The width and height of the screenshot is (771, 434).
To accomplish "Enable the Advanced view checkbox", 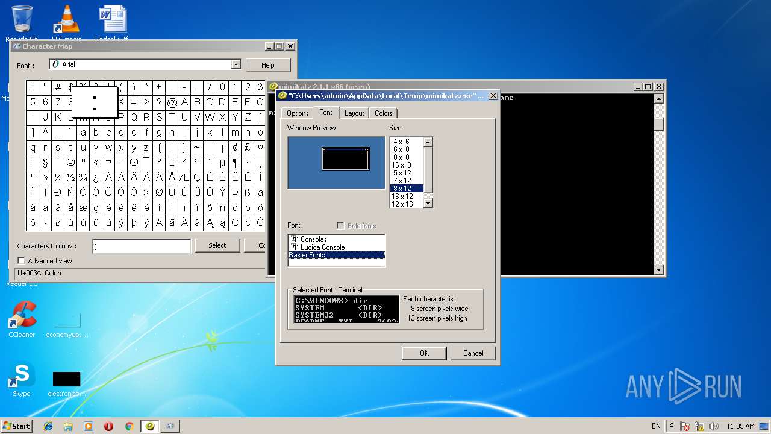I will [21, 261].
